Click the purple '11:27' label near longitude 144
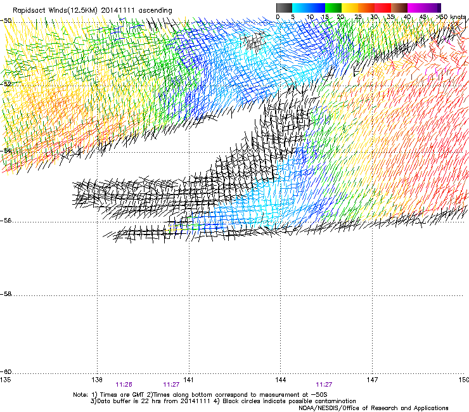This screenshot has width=469, height=412. point(324,385)
